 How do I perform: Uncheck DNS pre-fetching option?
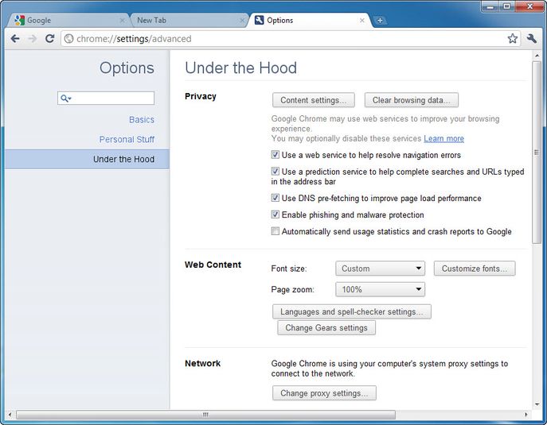[275, 198]
